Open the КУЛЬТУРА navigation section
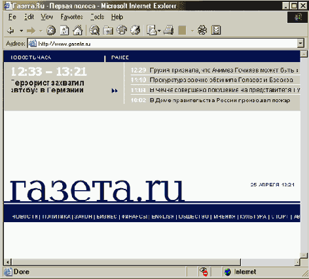 click(x=253, y=217)
